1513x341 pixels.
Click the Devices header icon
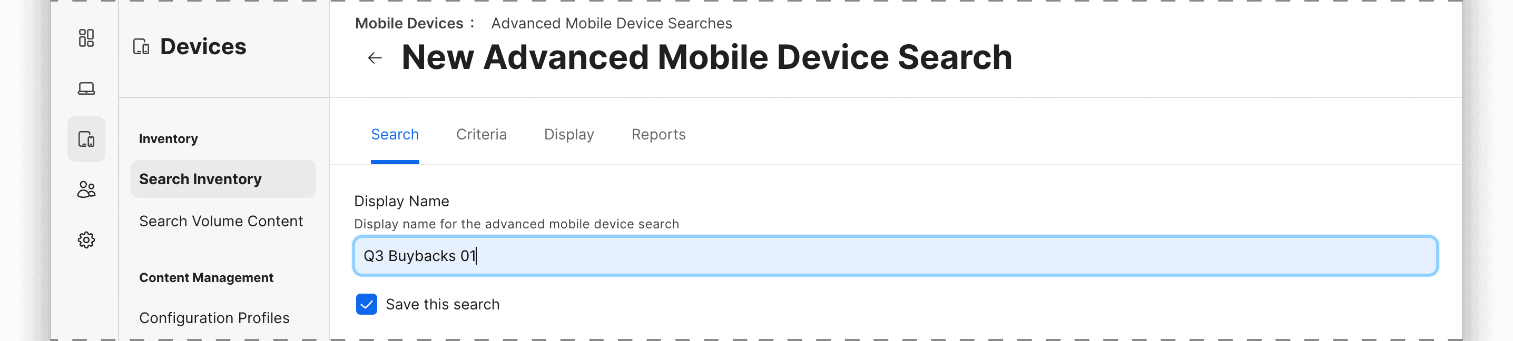click(x=142, y=47)
